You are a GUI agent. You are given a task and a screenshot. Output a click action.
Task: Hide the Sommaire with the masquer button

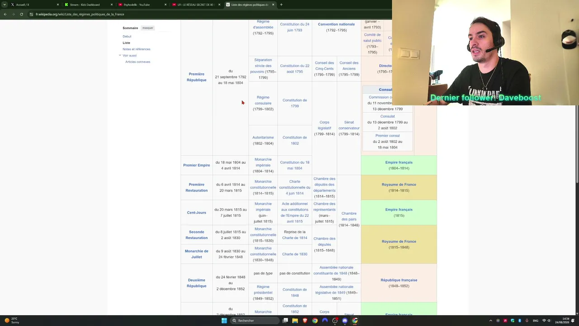pos(148,28)
